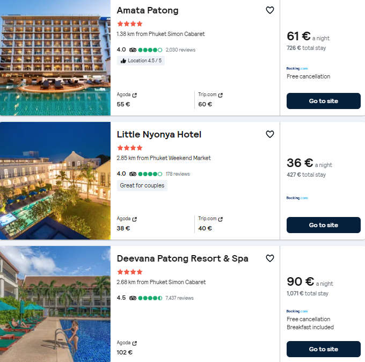Viewport: 365px width, 362px height.
Task: Open the Amata Patong hotel title
Action: [148, 10]
